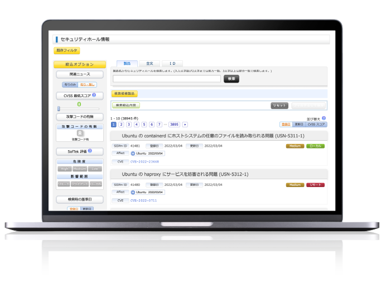Expand the 検索時の基準日 section
This screenshot has width=386, height=282.
[79, 199]
